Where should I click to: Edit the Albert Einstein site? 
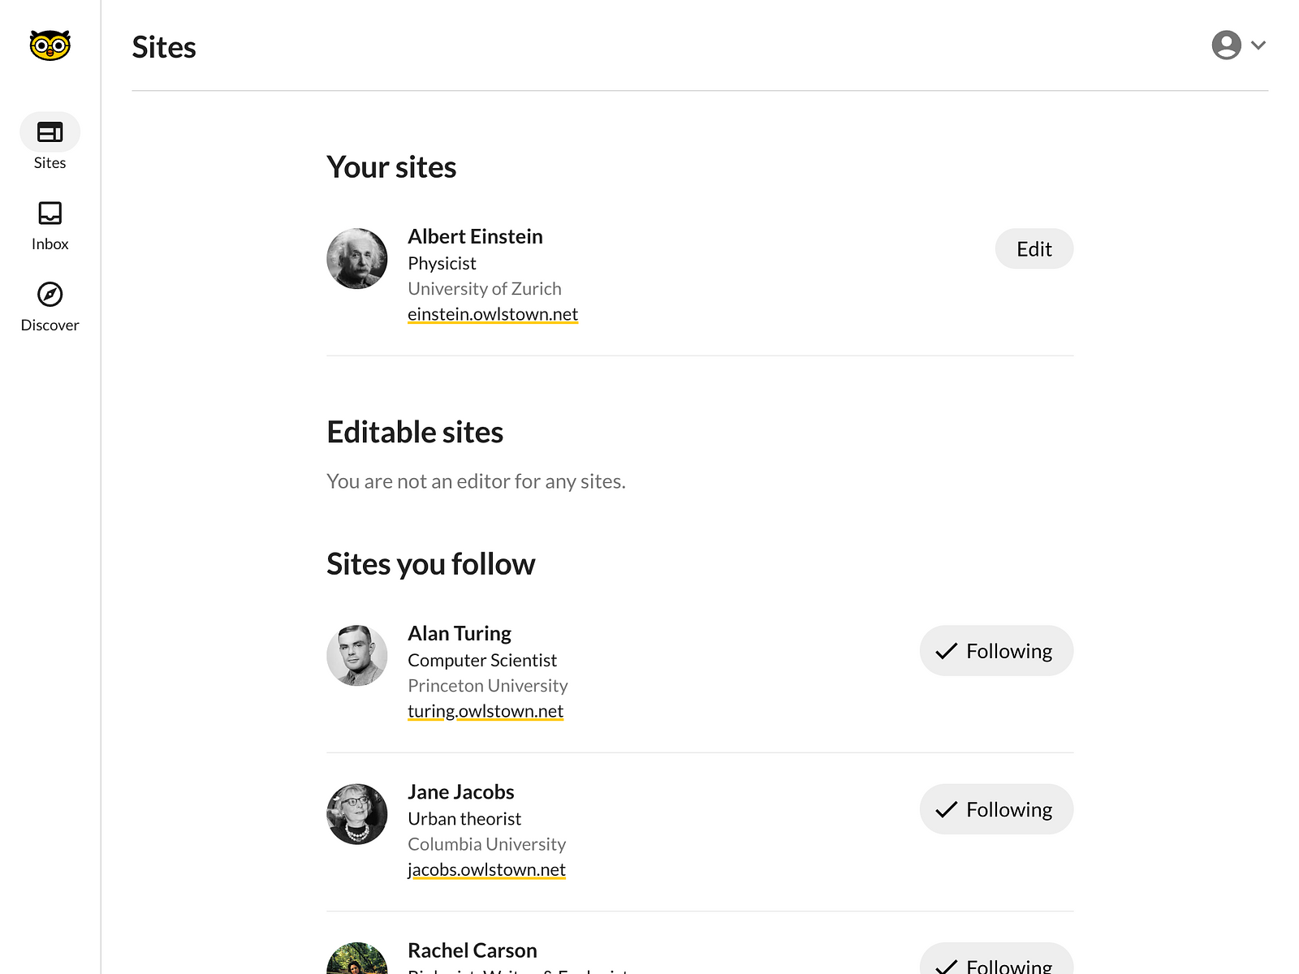[1034, 248]
